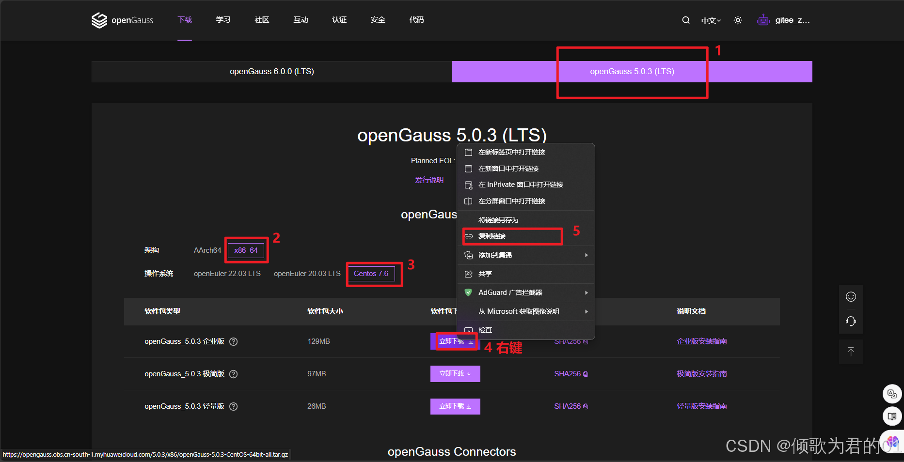
Task: Switch to openGauss 6.0.0 (LTS) tab
Action: (x=272, y=71)
